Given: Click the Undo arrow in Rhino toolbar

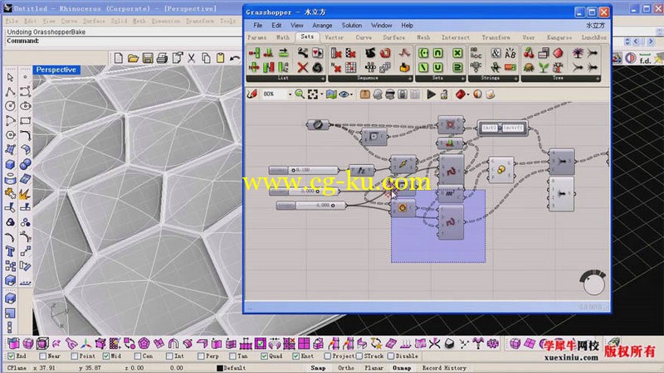Looking at the screenshot, I should [x=235, y=58].
